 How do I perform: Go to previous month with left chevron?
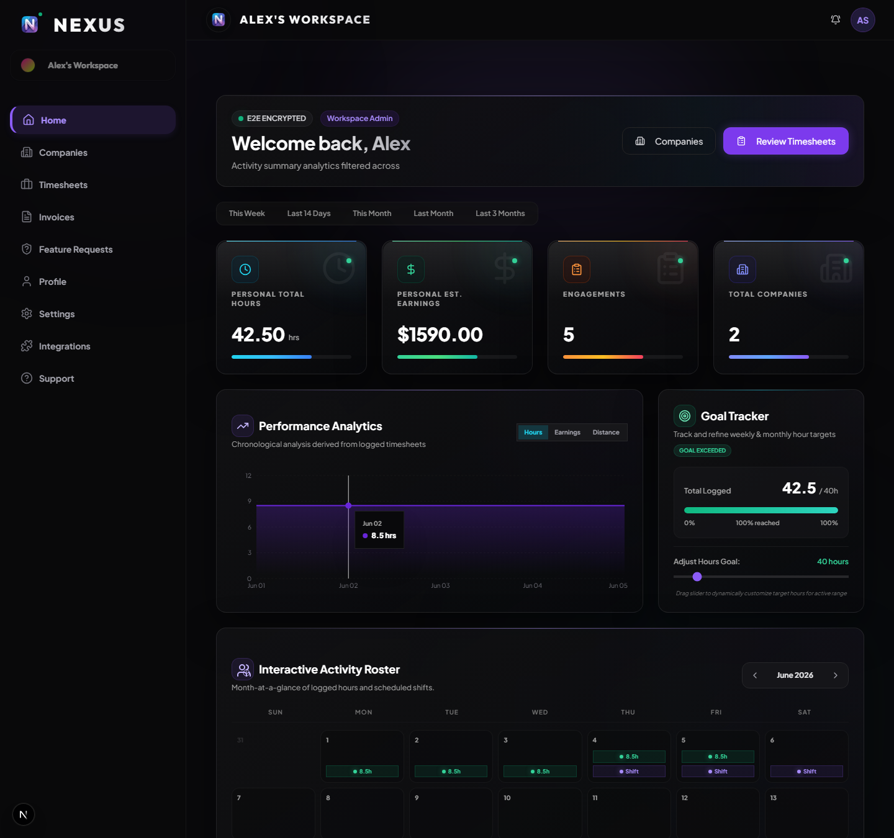click(755, 675)
